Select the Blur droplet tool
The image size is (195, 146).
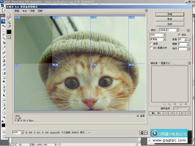point(4,78)
